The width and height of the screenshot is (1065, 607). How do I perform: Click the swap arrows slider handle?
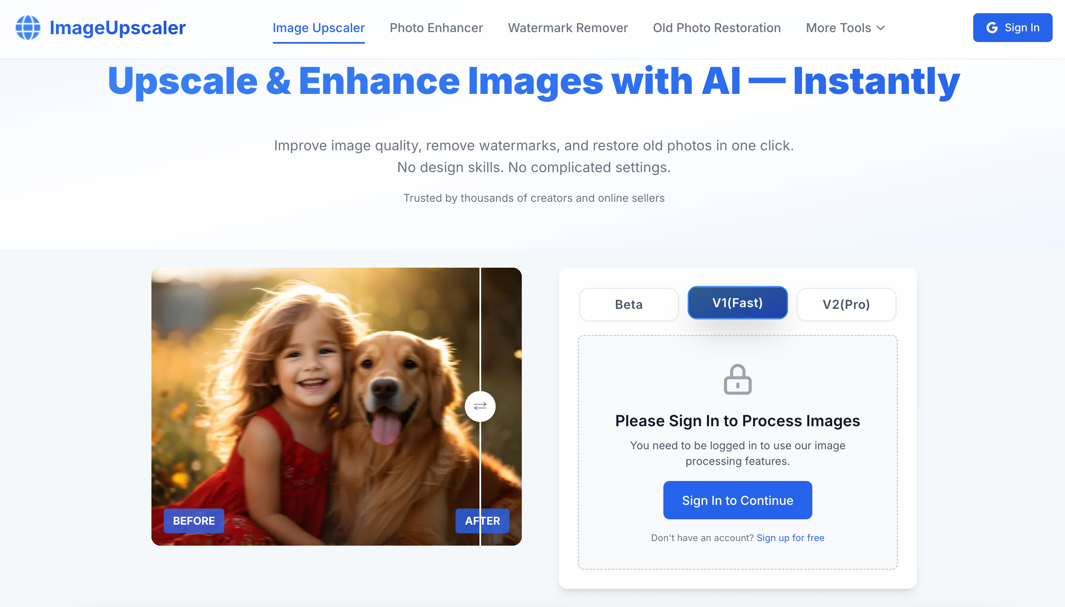point(480,406)
